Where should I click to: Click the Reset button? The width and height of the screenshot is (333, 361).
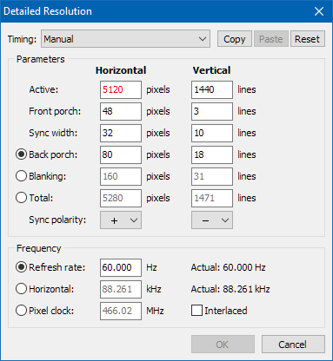tap(307, 39)
